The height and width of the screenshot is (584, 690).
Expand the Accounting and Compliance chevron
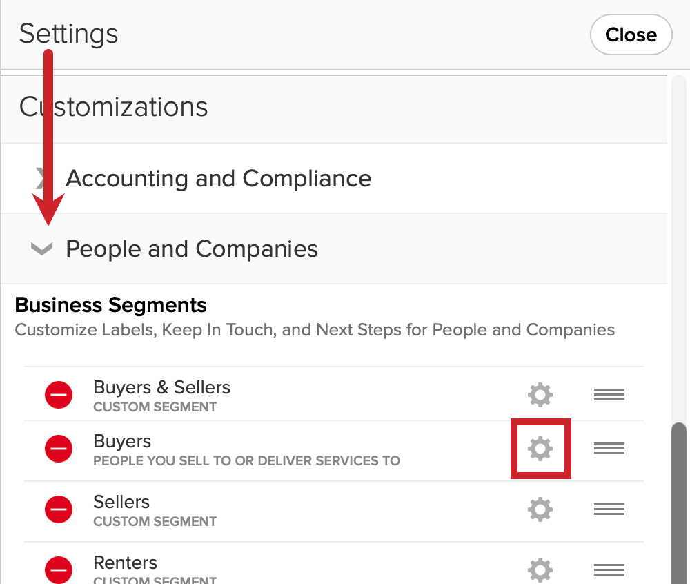point(42,178)
